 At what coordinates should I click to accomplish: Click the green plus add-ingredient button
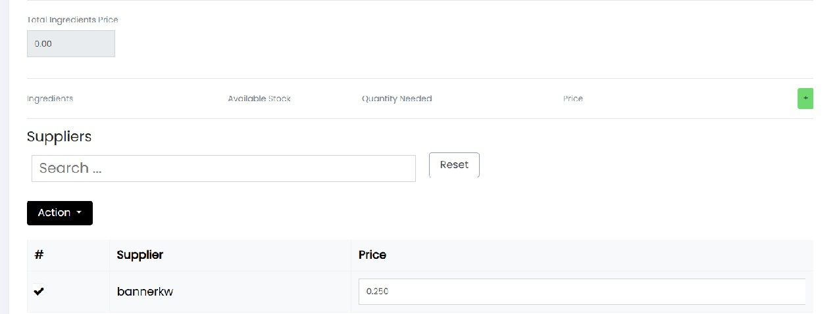[x=805, y=99]
